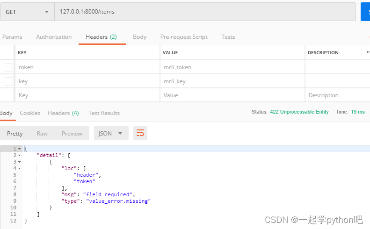Click the 'mrli_token' value cell

(x=232, y=67)
